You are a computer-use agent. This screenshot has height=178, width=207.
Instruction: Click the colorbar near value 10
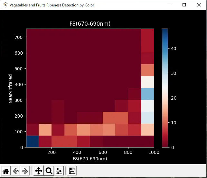[165, 123]
